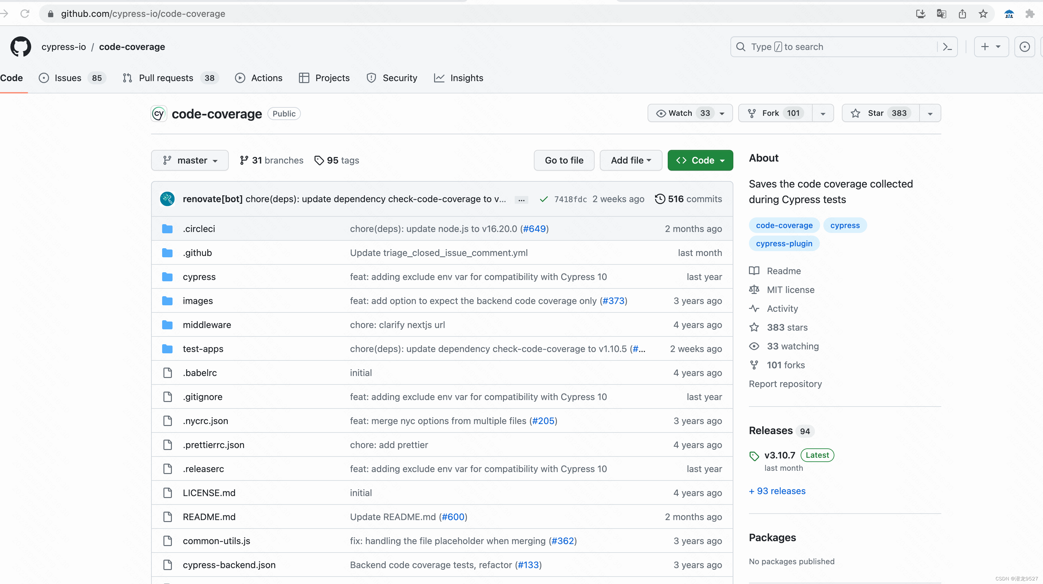
Task: Switch to the Pull requests tab
Action: tap(166, 78)
